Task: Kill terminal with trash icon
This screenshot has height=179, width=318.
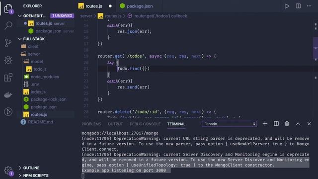Action: click(287, 124)
